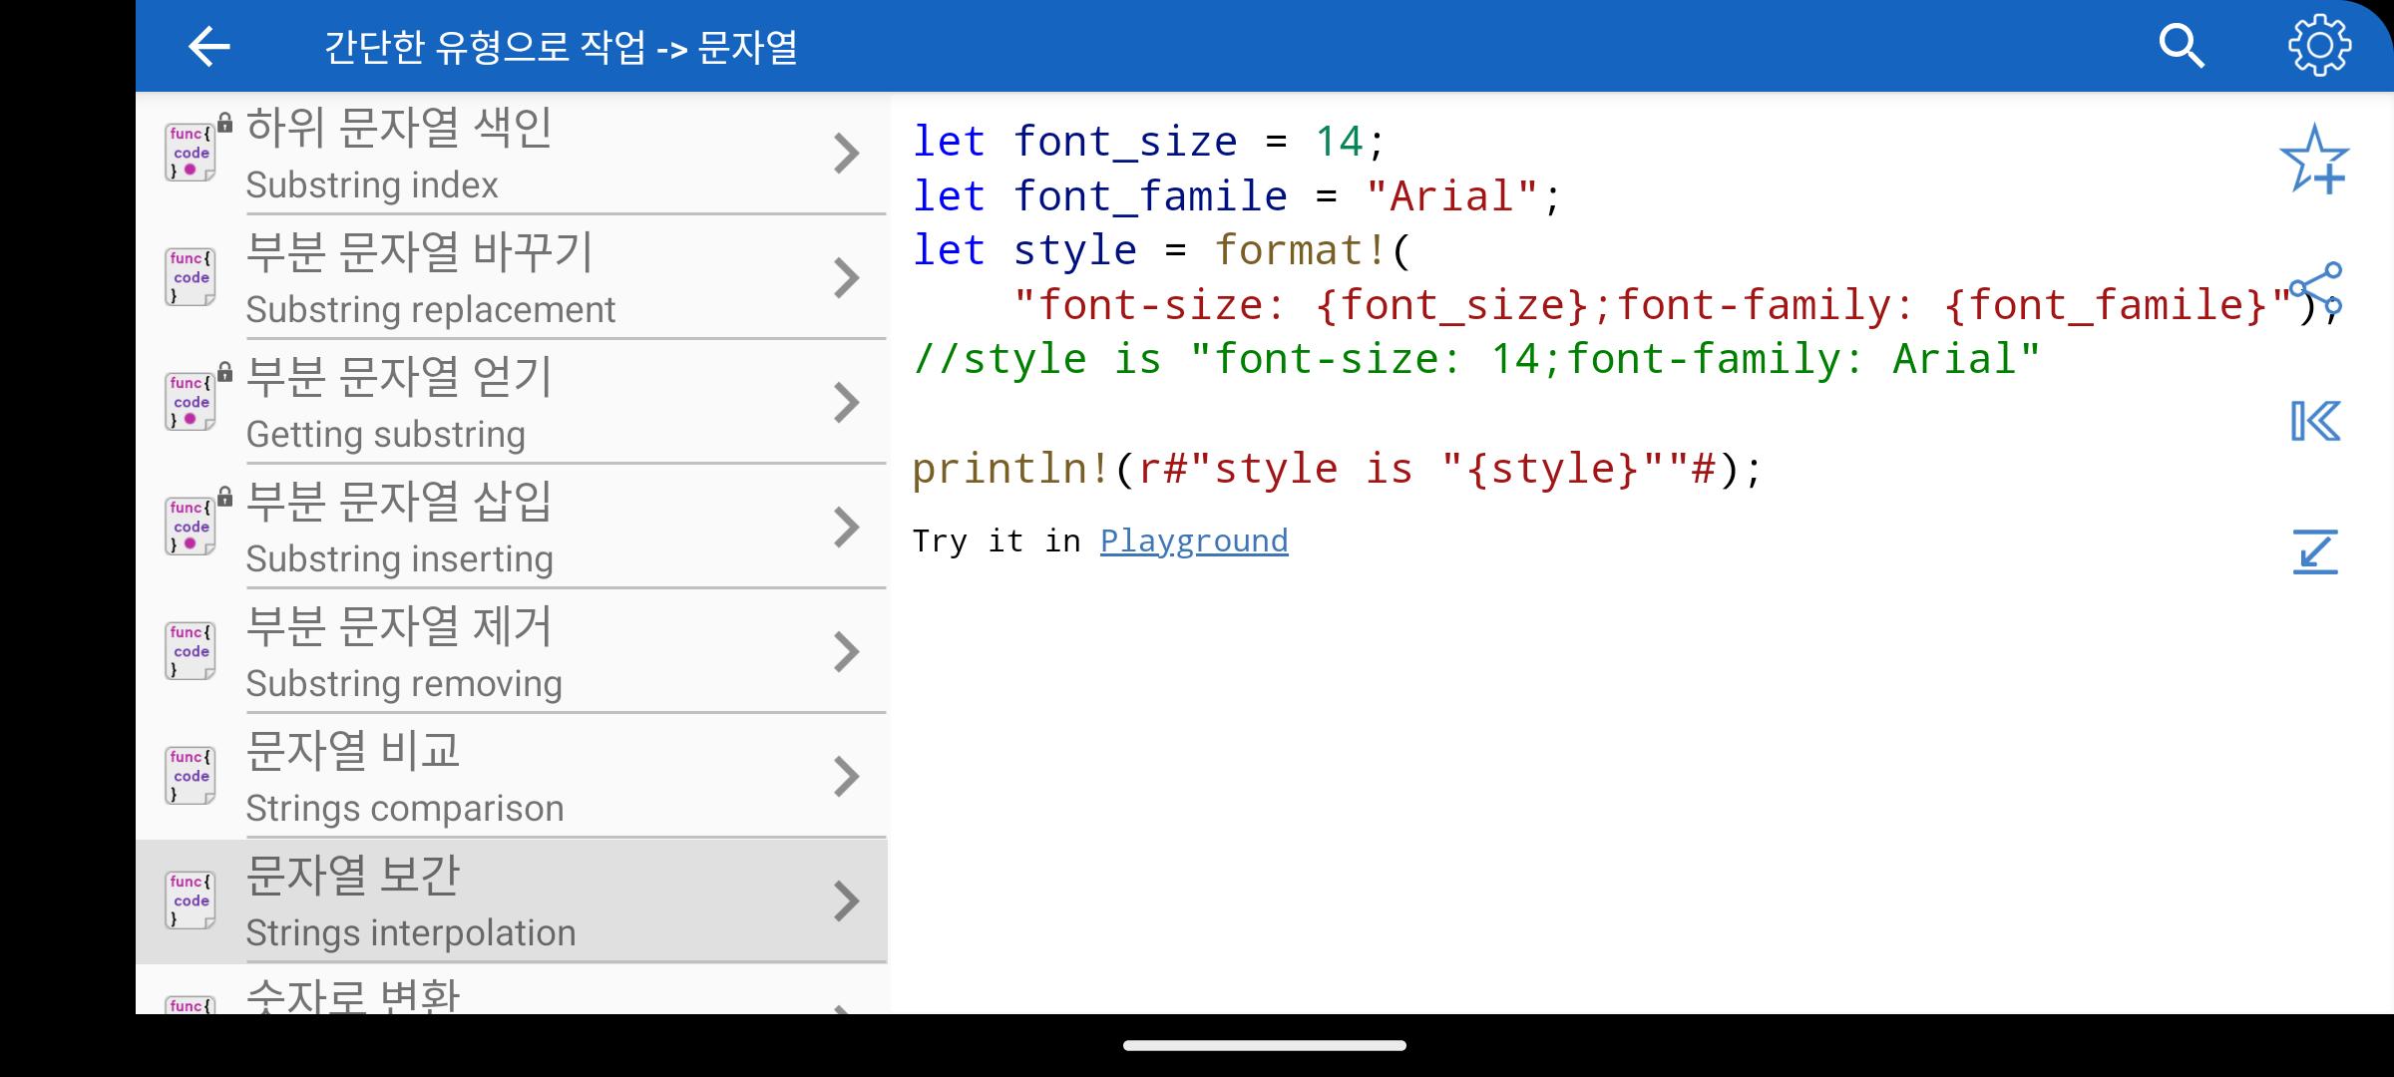Expand the Substring index chevron
The height and width of the screenshot is (1077, 2394).
coord(846,154)
